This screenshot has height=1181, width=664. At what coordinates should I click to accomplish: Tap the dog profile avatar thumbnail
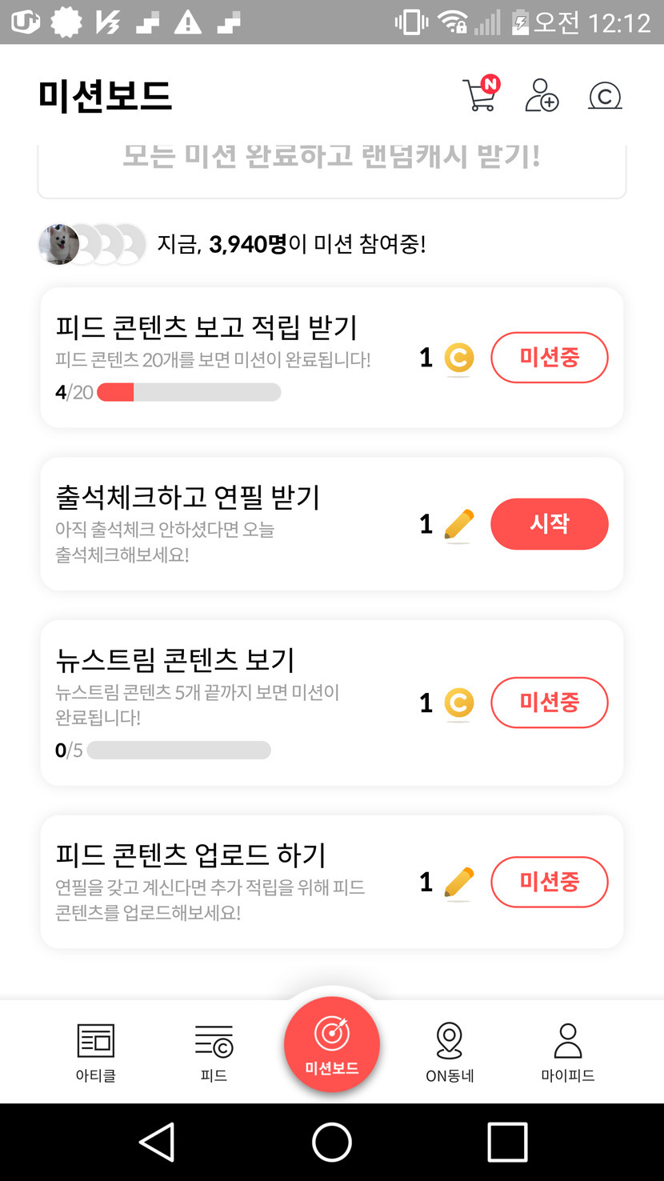58,244
